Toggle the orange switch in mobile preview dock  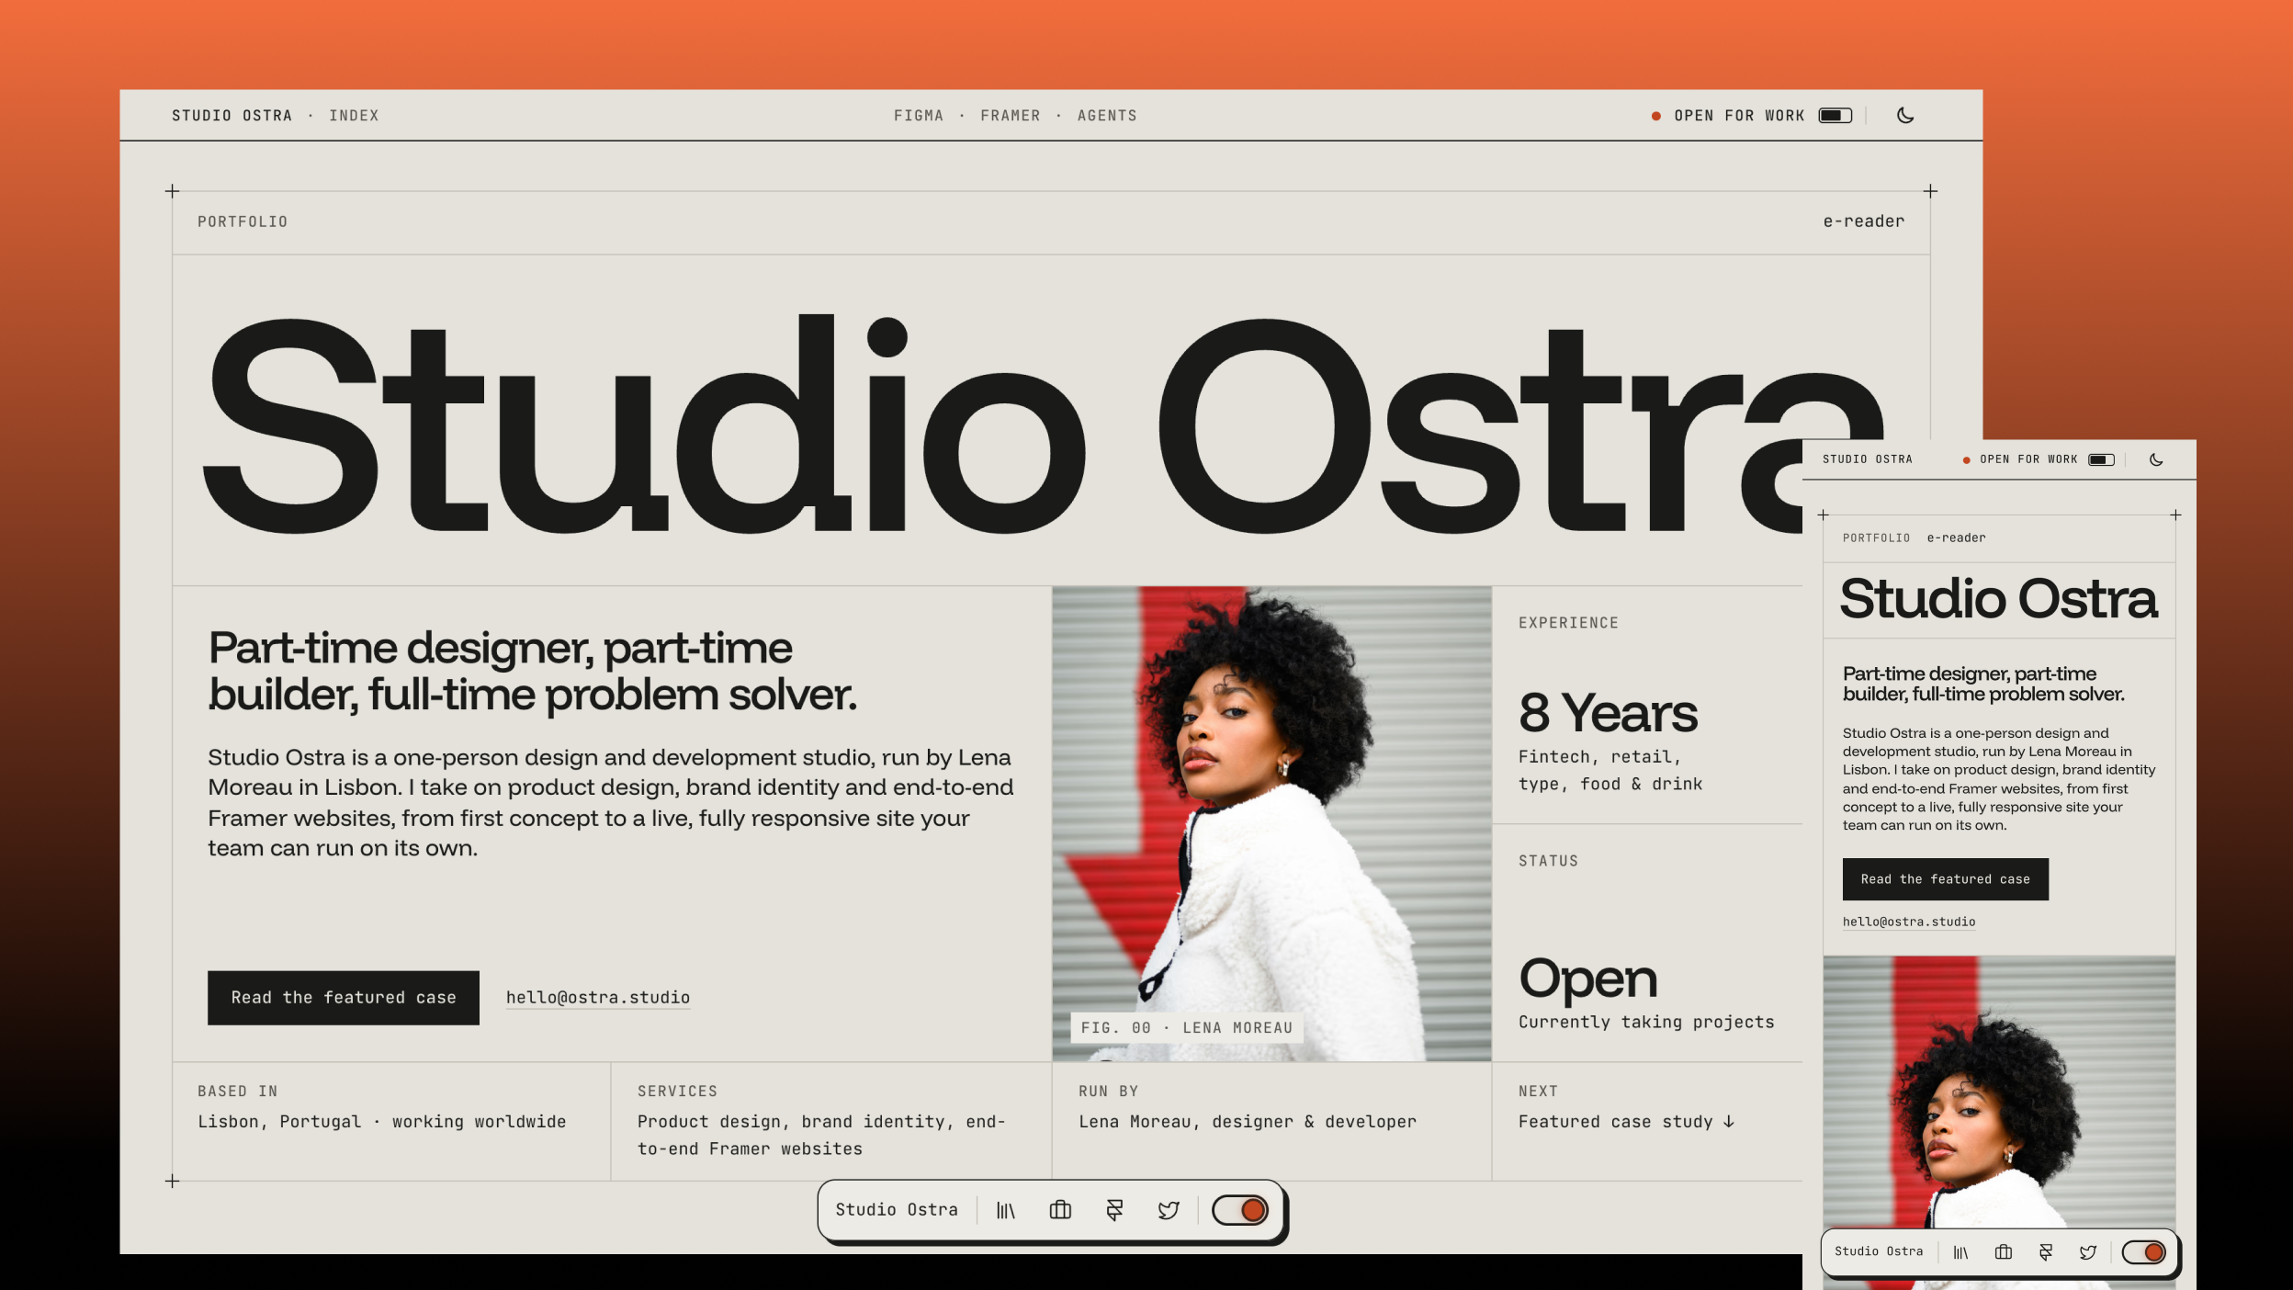click(2144, 1251)
